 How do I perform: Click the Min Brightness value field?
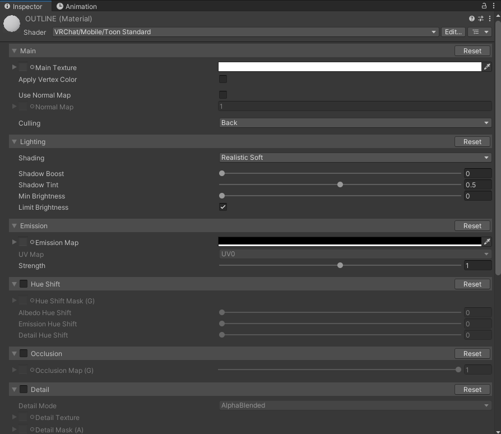click(477, 196)
